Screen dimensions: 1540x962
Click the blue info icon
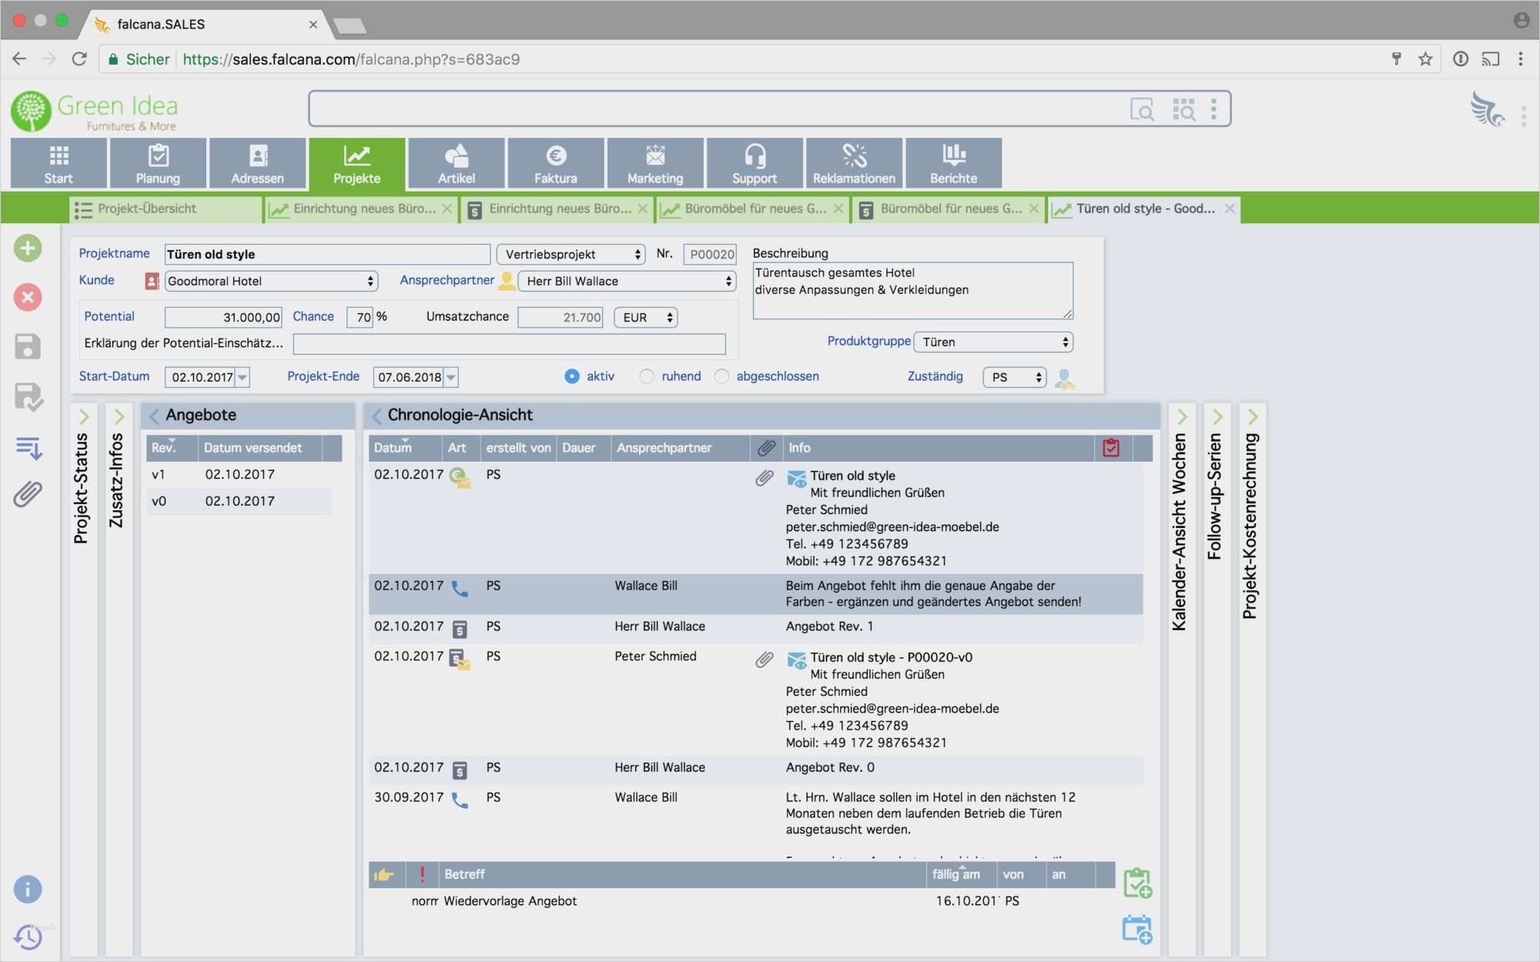tap(28, 890)
